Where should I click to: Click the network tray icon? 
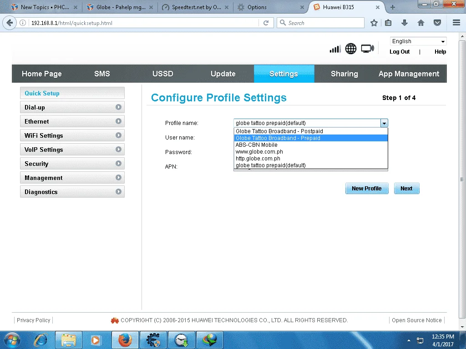click(420, 340)
